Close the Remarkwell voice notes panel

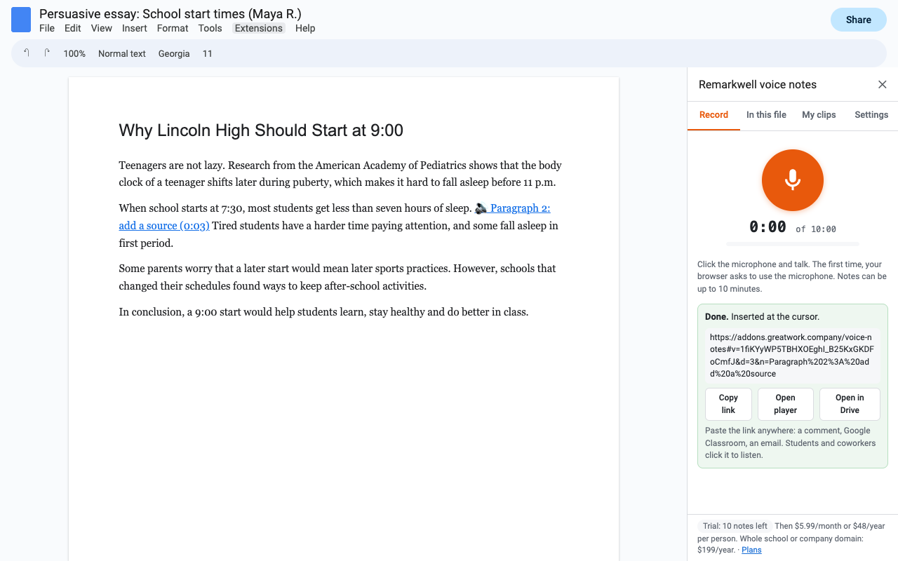pyautogui.click(x=883, y=85)
